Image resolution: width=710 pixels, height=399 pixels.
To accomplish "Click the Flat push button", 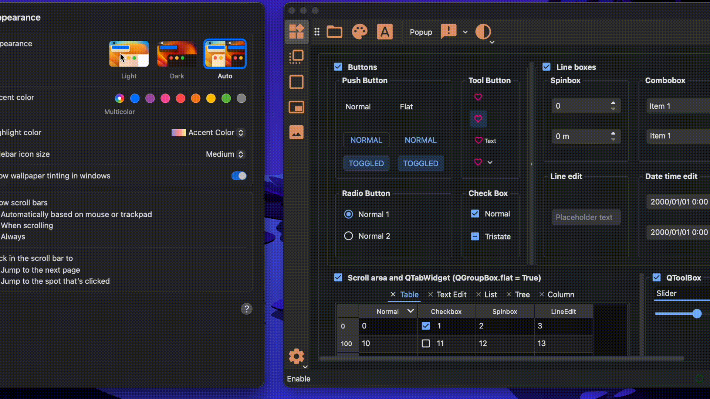I will point(406,107).
